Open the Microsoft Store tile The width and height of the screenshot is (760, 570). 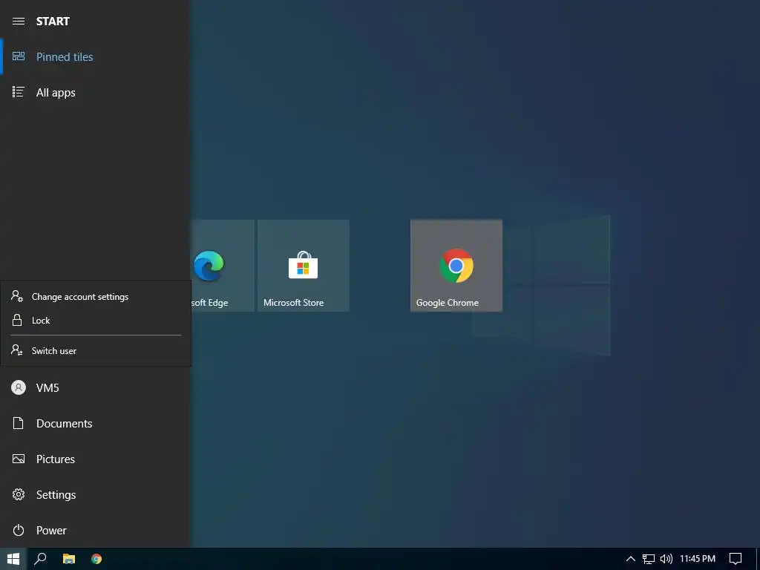point(304,266)
